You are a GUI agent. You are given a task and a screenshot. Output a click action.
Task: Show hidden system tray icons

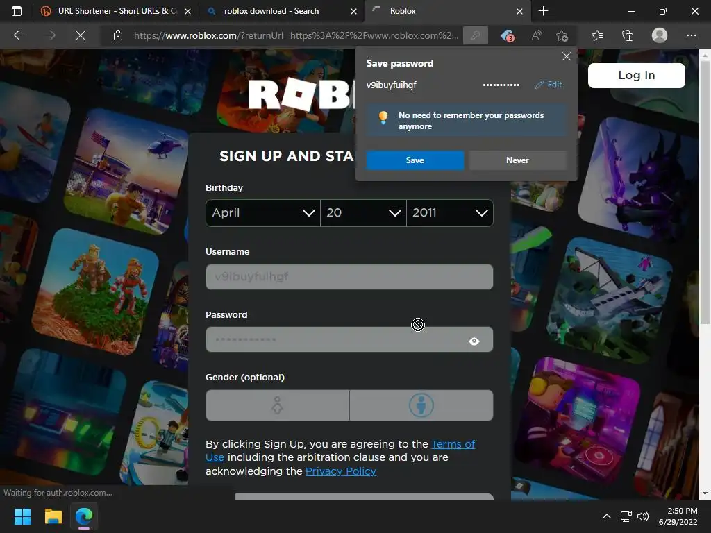(606, 516)
